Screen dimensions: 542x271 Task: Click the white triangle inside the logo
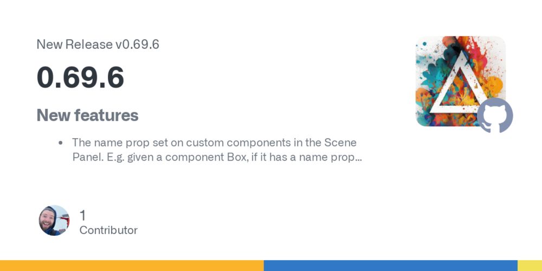point(459,82)
